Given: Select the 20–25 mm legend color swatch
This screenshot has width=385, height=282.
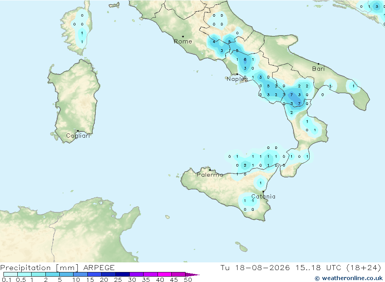Looking at the screenshot, I should 109,274.
